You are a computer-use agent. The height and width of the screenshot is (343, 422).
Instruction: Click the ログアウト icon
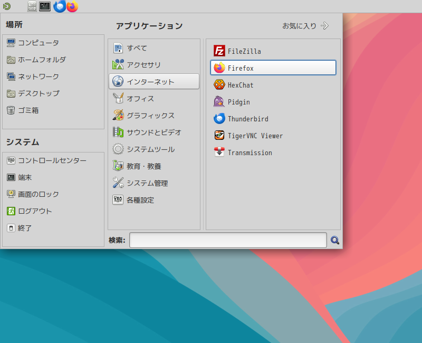[x=11, y=211]
